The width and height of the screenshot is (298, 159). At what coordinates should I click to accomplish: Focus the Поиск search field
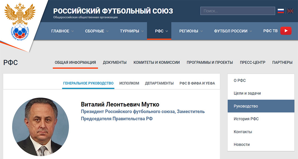[x=237, y=11]
